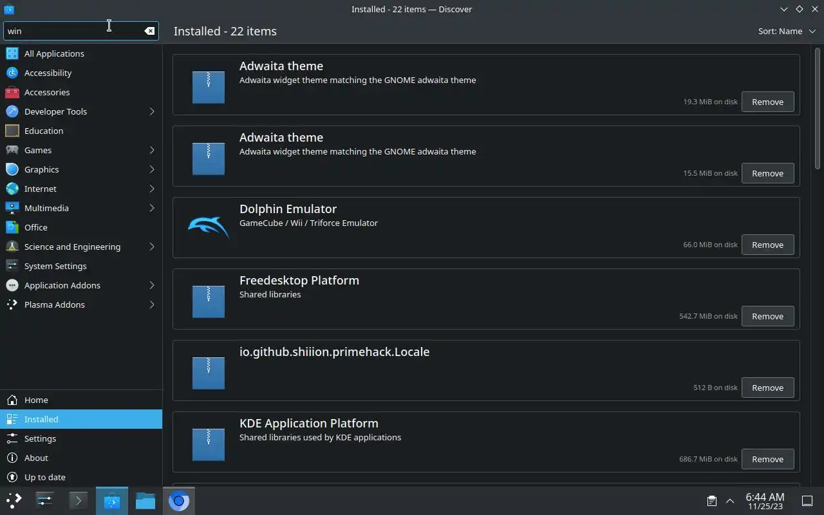Remove the 19.3 MiB Adwaita theme
The image size is (824, 515).
tap(767, 102)
